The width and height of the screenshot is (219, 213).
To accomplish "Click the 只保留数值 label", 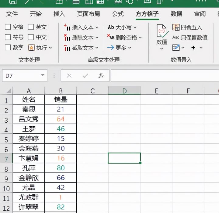I will click(x=194, y=38).
